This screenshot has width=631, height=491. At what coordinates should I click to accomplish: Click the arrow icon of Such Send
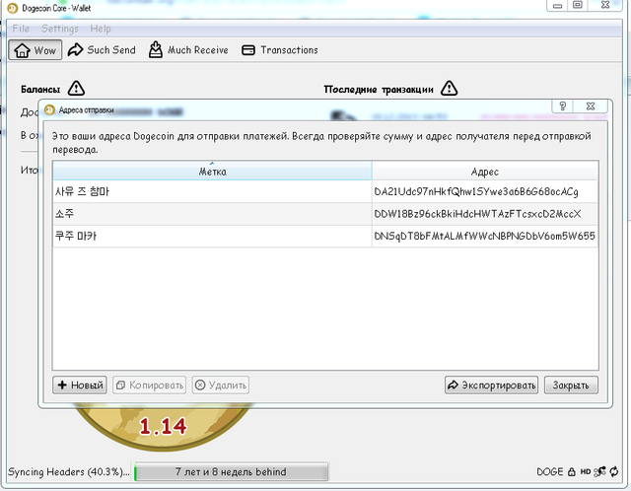point(75,50)
